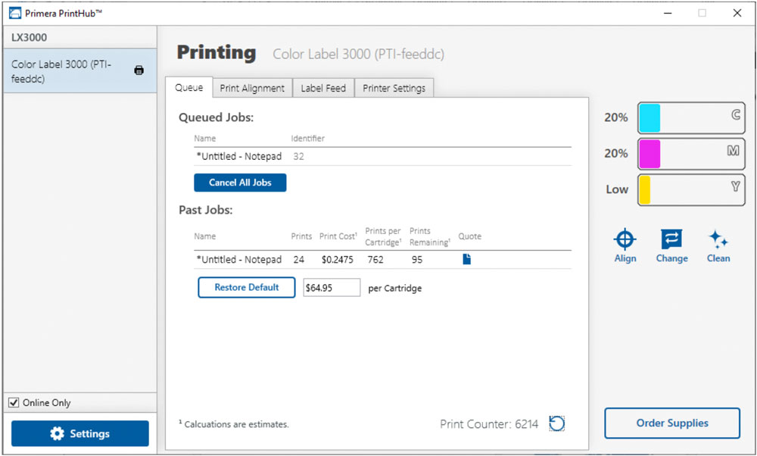Select the past job row with 24 prints
Screen dimensions: 757x456
click(x=382, y=259)
